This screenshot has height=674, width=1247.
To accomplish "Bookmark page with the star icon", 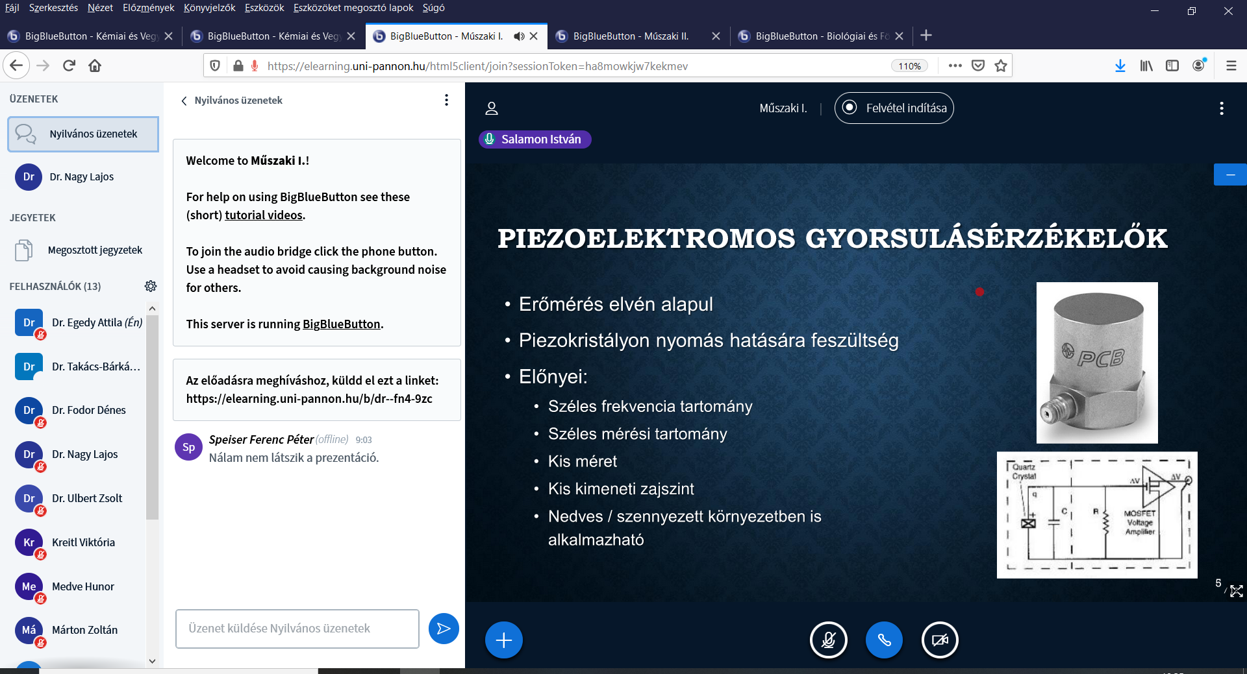I will click(1001, 66).
